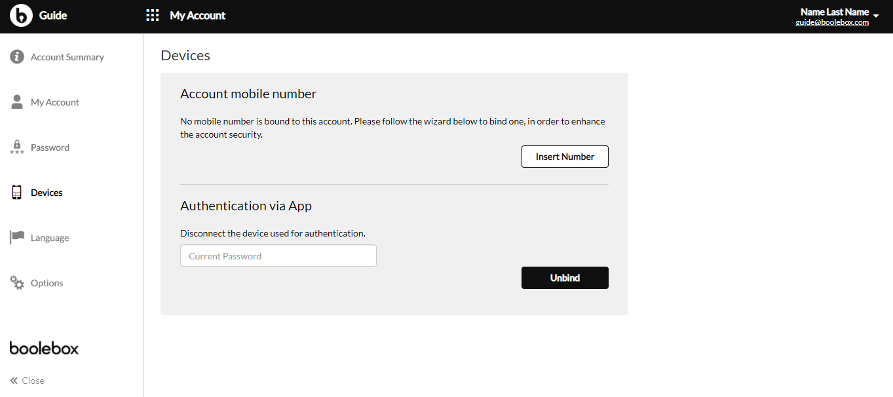Image resolution: width=893 pixels, height=397 pixels.
Task: Click the Language flag icon
Action: 17,237
